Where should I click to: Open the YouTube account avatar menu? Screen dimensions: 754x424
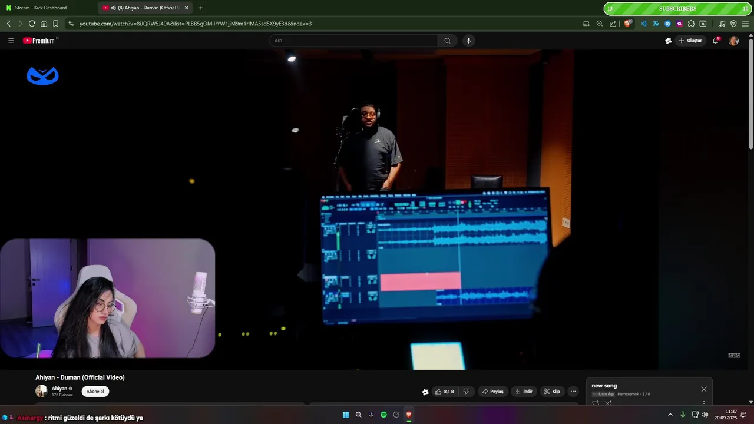coord(733,41)
